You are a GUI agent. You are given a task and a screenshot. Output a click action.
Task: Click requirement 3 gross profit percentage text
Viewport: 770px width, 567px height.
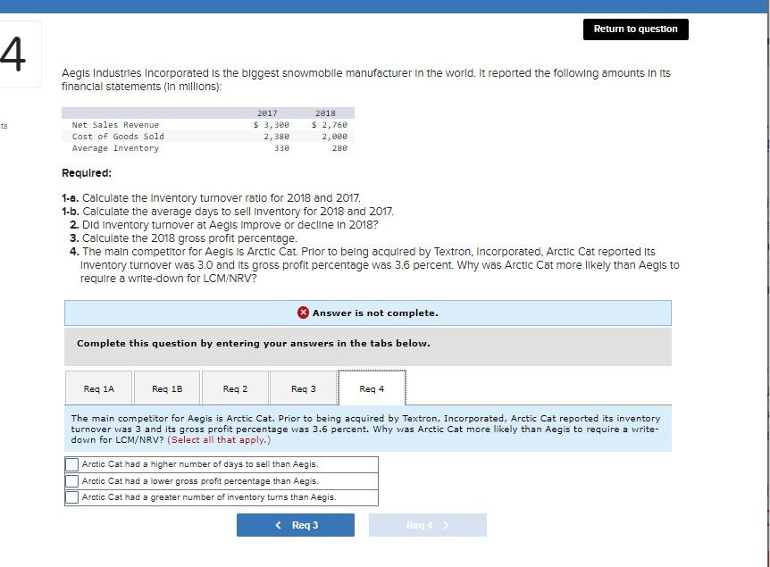[184, 238]
